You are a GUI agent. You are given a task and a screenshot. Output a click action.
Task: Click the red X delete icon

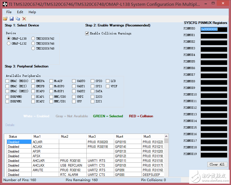[24, 19]
